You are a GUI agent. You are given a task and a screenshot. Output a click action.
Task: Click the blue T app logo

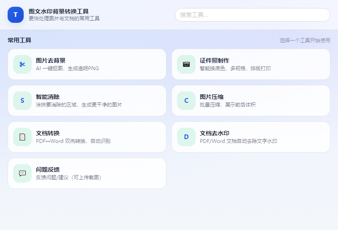pos(16,15)
